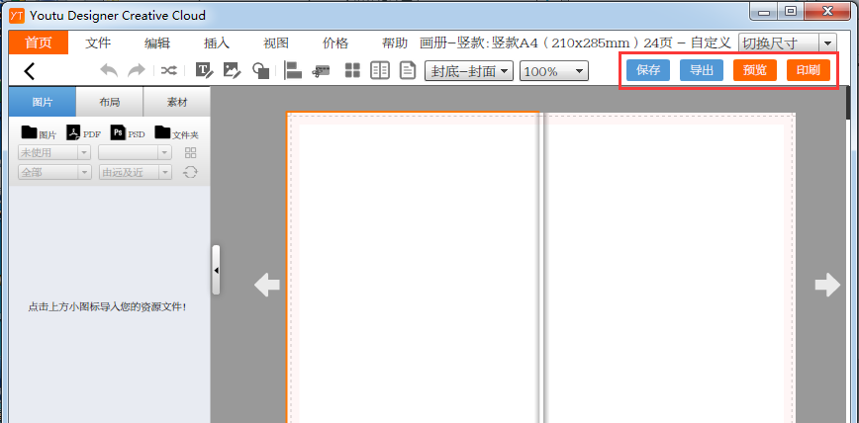Switch to the 图片 panel tab
859x423 pixels.
[43, 102]
